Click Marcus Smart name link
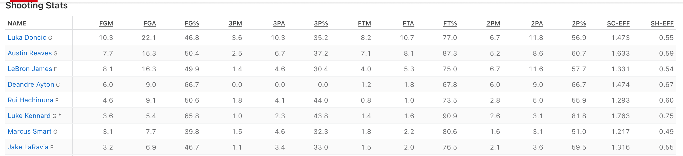 pos(29,131)
